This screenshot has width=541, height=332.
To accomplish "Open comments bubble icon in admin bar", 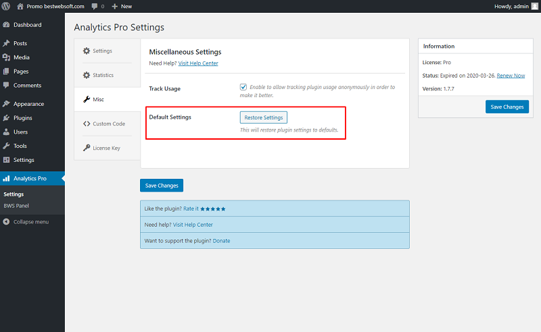I will 95,6.
